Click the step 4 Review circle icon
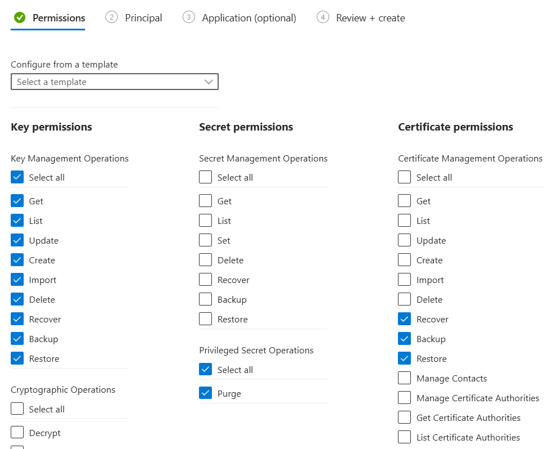The image size is (558, 449). pos(323,17)
